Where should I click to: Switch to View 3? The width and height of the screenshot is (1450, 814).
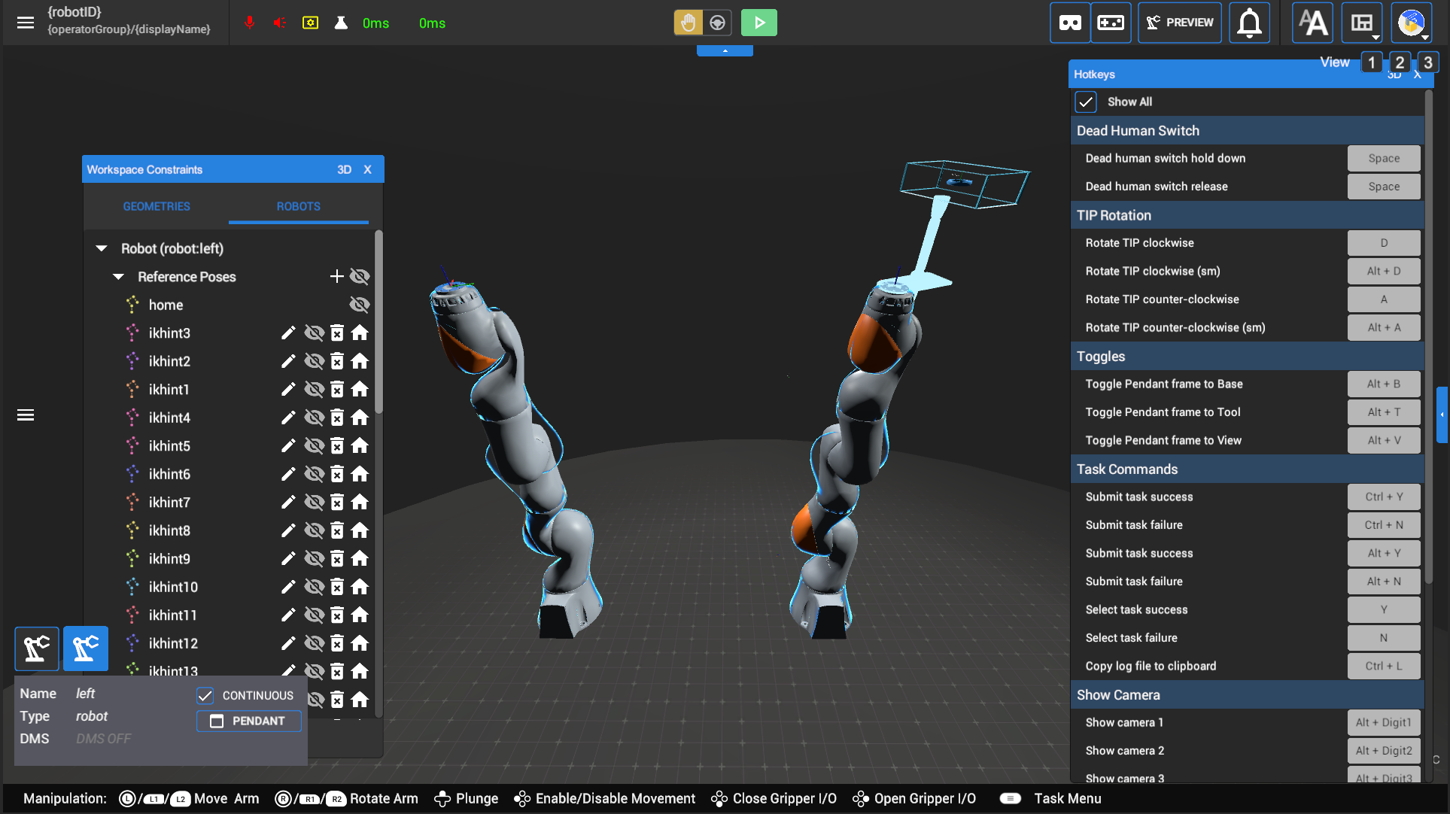pos(1427,62)
